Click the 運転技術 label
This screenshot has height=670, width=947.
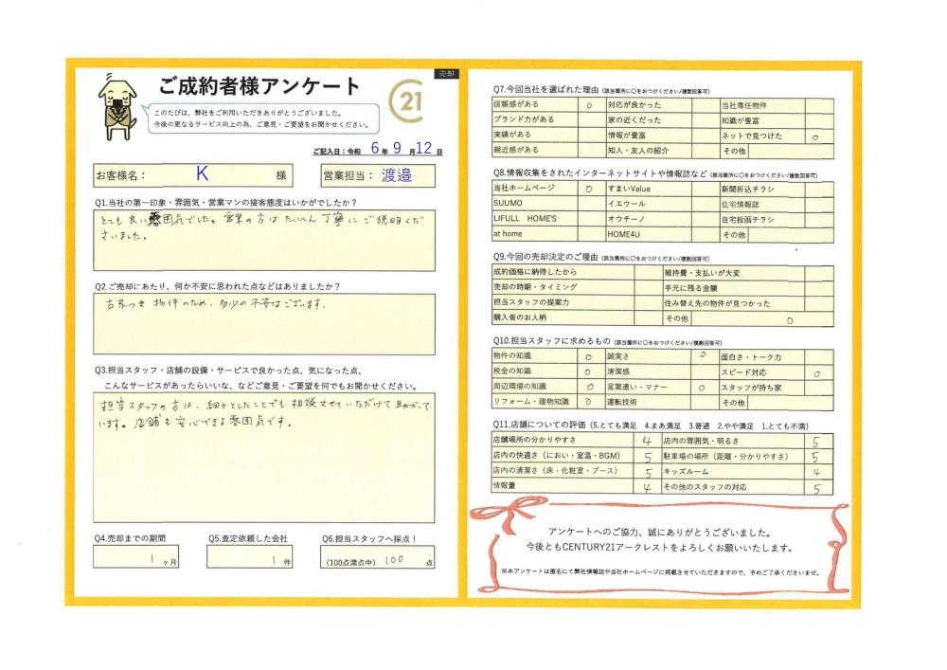622,402
